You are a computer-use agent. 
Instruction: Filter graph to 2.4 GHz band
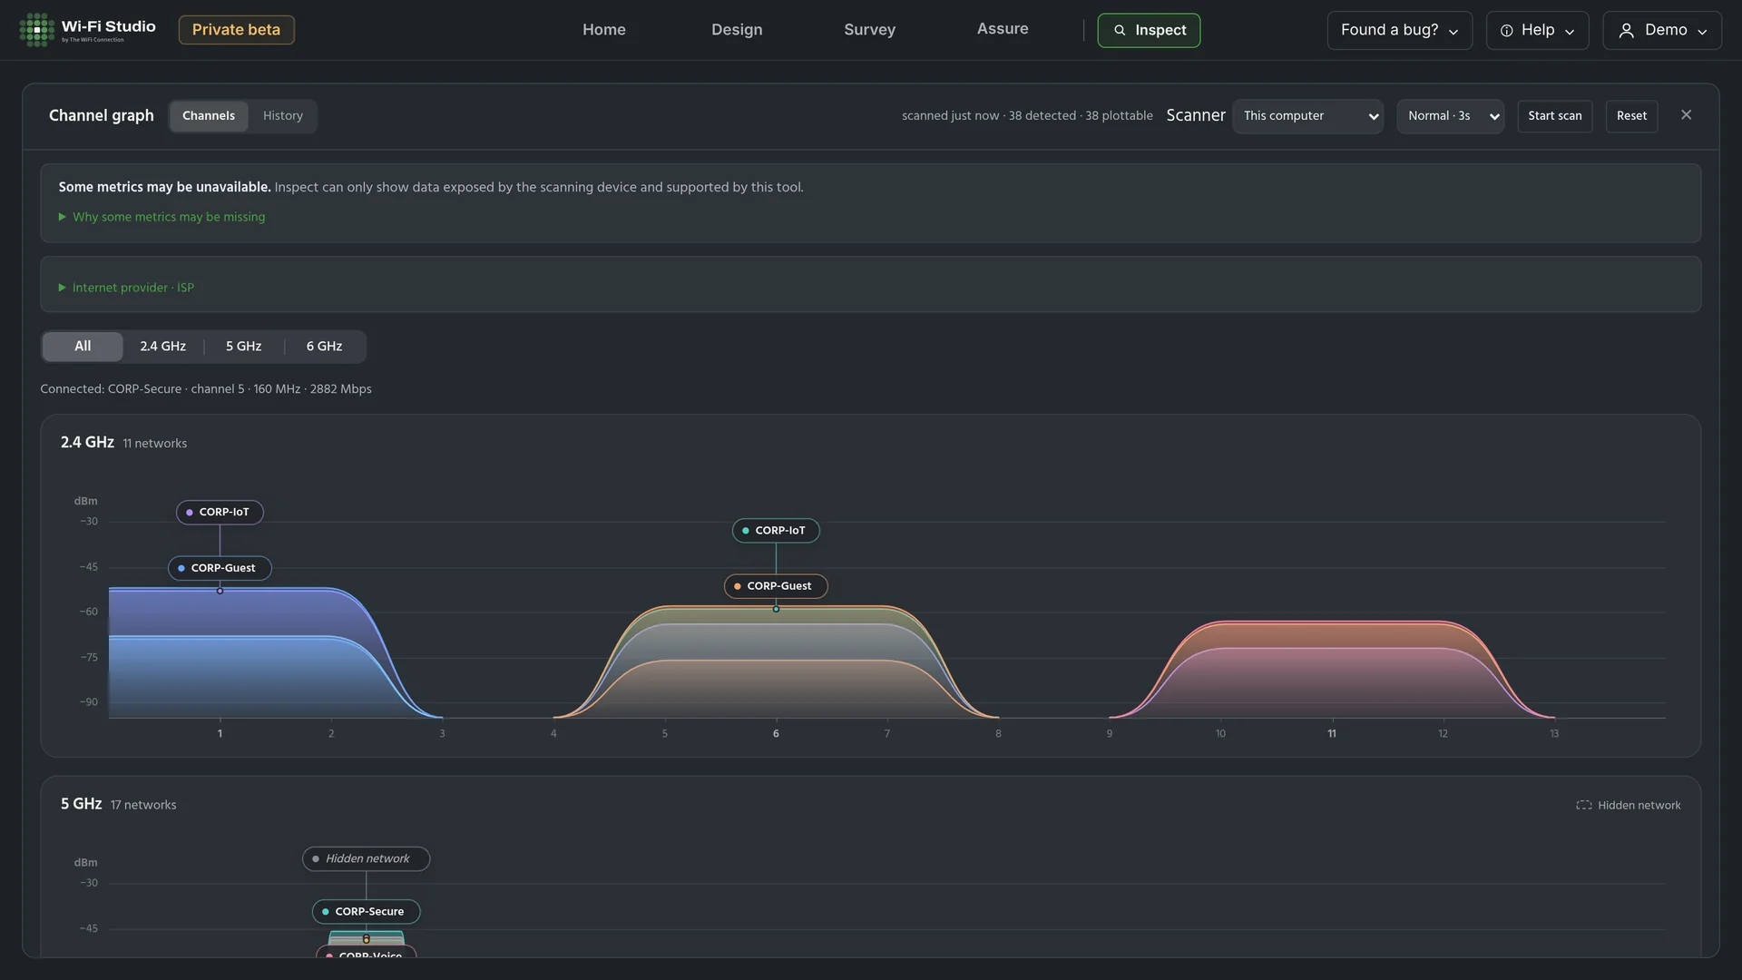(163, 346)
